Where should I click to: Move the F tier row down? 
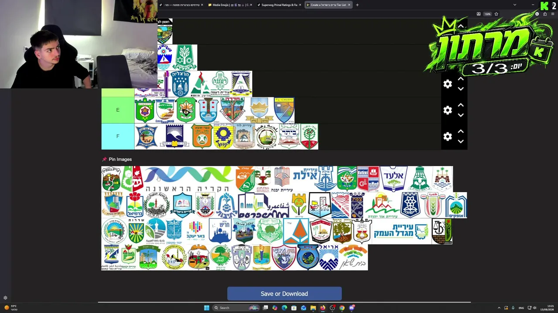461,141
